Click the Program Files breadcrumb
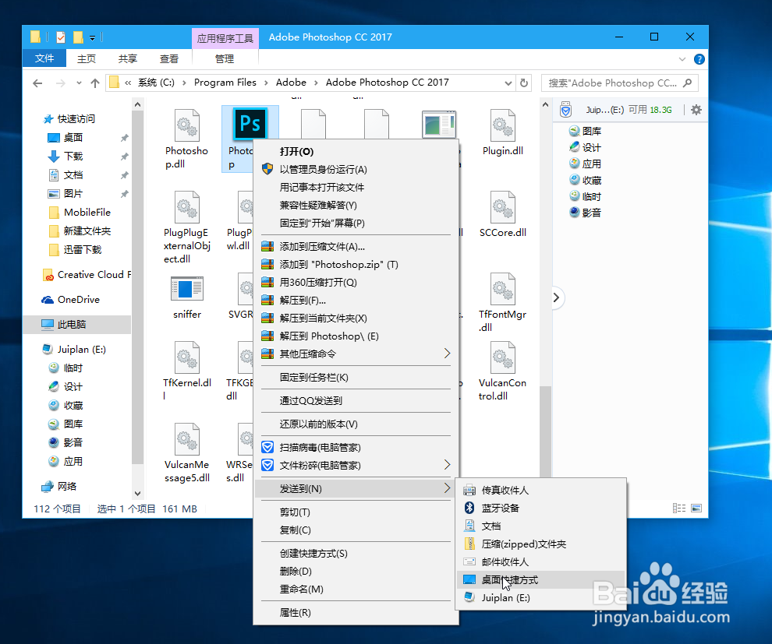 [225, 83]
